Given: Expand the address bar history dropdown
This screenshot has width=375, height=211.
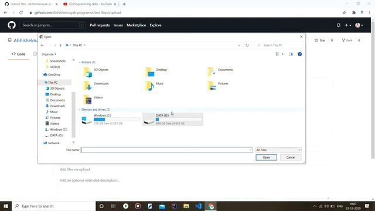Looking at the screenshot, I should 239,45.
